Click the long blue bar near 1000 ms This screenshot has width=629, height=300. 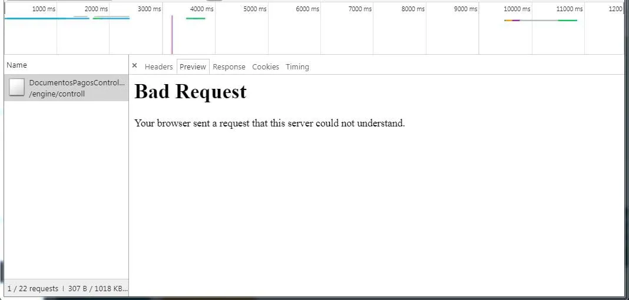click(38, 18)
